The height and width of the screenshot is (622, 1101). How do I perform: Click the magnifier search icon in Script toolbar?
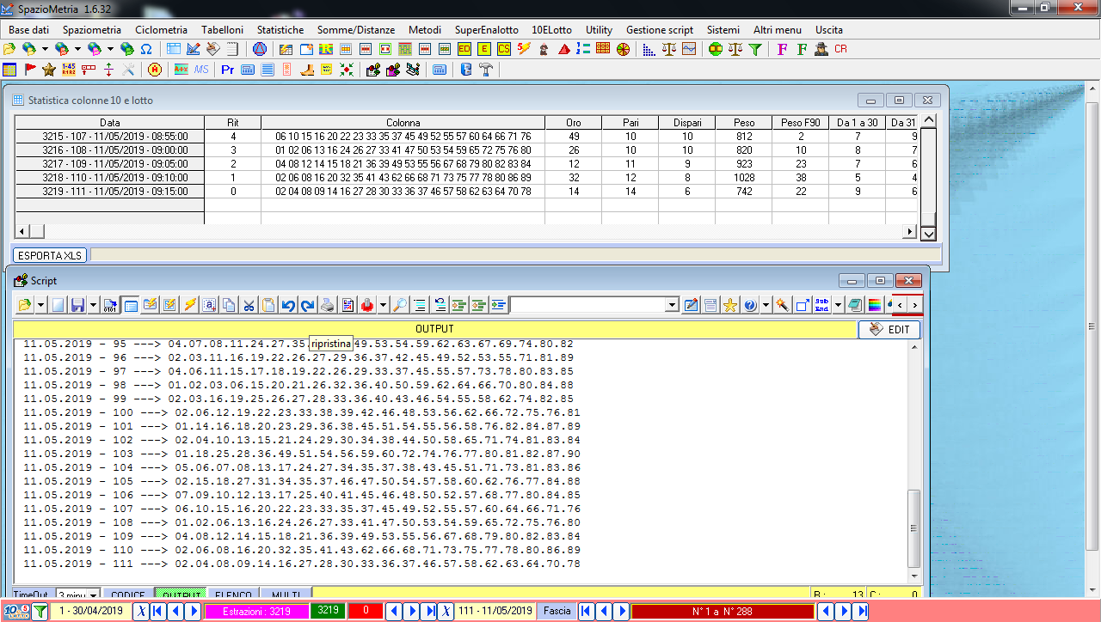coord(400,305)
